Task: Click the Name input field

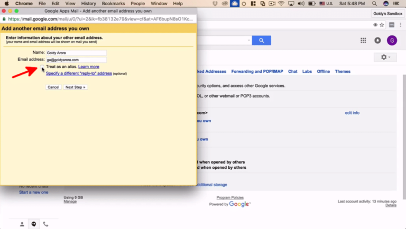Action: coord(76,53)
